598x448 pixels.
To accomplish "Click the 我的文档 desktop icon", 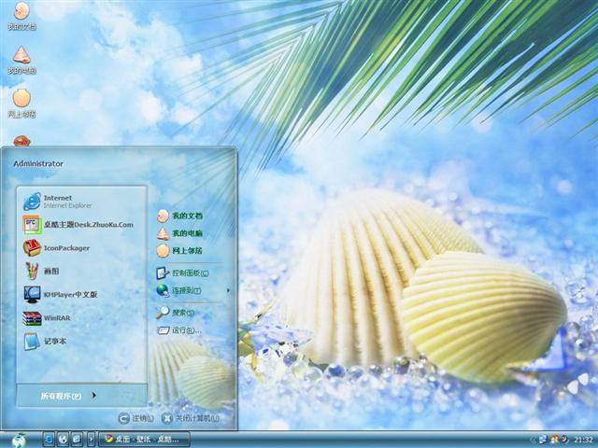I will pyautogui.click(x=21, y=14).
